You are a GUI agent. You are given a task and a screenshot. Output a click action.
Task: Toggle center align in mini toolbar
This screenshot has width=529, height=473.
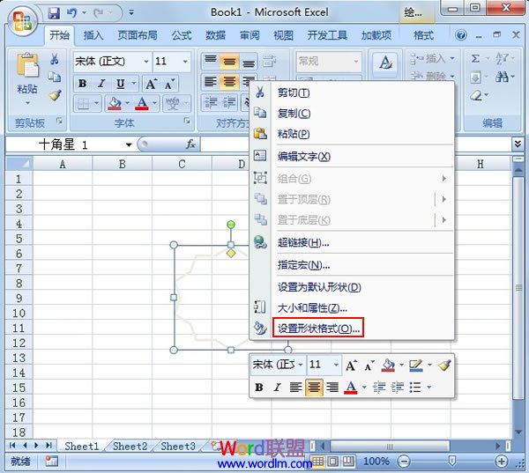[314, 388]
